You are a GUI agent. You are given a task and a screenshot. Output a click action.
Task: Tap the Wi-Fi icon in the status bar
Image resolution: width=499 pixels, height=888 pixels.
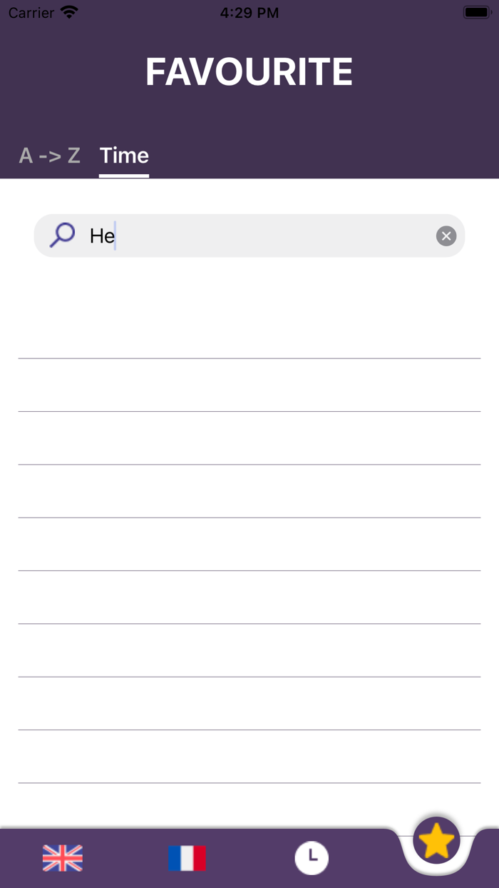(66, 11)
